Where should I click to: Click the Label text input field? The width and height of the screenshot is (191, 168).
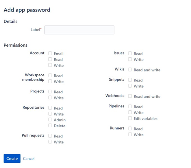[x=79, y=30]
